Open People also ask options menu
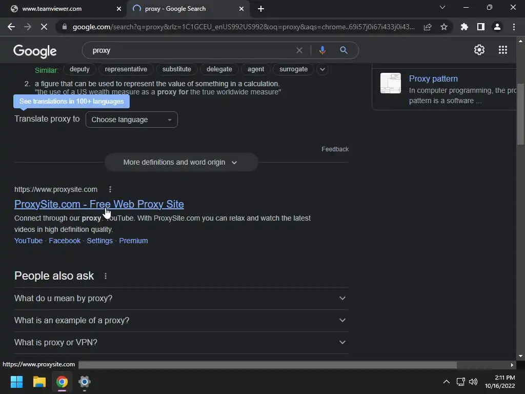 [x=106, y=276]
